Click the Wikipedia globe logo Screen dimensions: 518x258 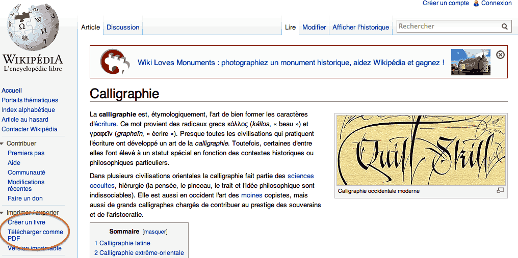33,26
